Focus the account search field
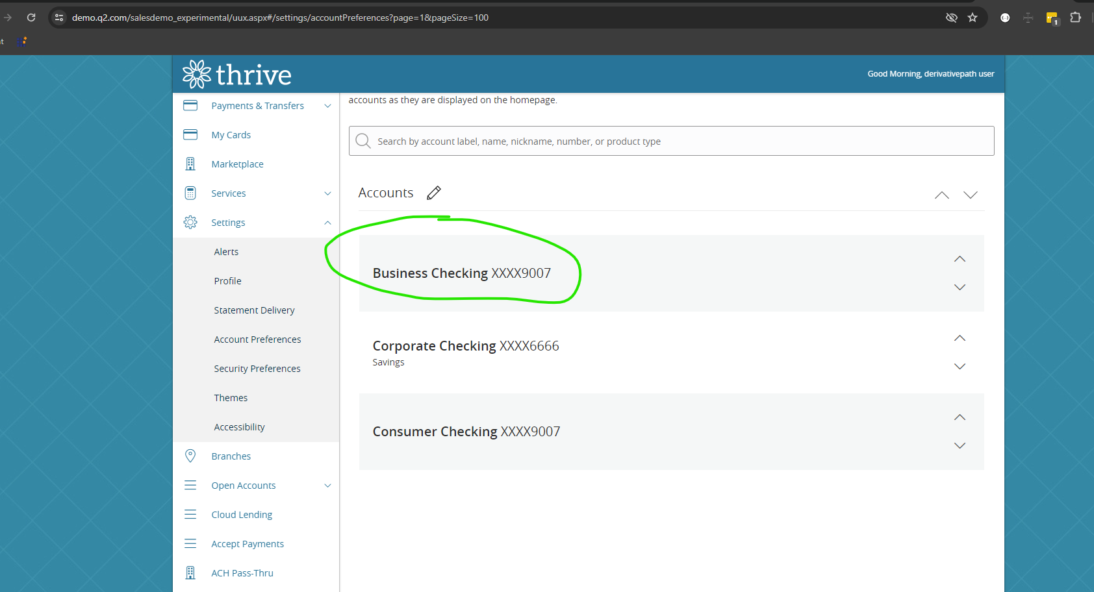This screenshot has width=1094, height=592. (671, 141)
